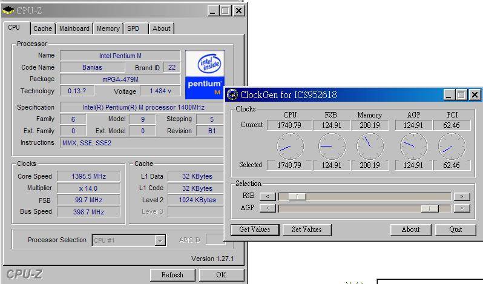483x284 pixels.
Task: Click the Memory clock dial in ClockGen
Action: 370,147
